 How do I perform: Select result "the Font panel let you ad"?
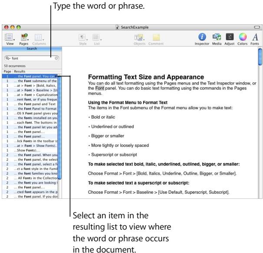click(30, 127)
